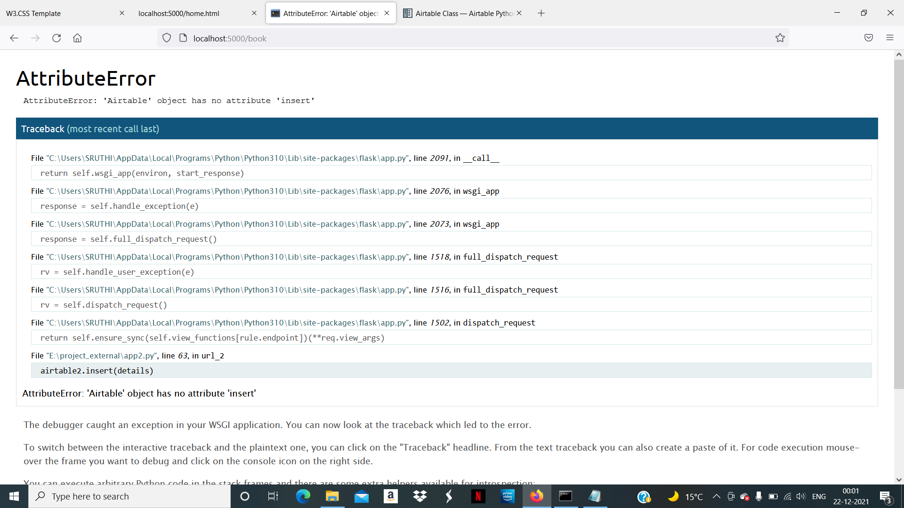Open the Firefox application menu
This screenshot has width=904, height=508.
tap(890, 38)
